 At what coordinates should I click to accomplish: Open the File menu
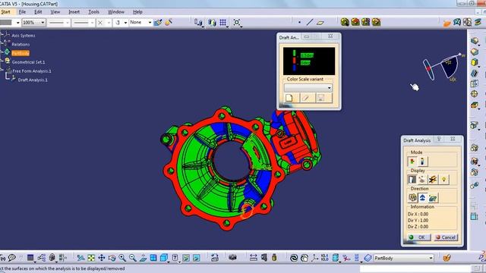pyautogui.click(x=22, y=12)
